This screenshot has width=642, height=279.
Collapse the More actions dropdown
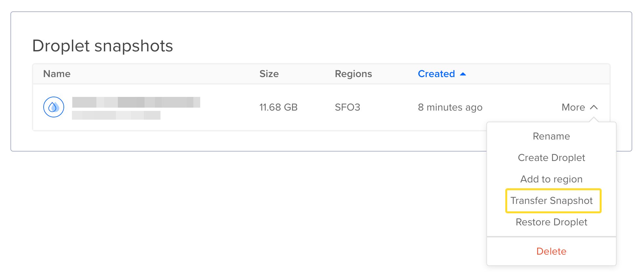[x=574, y=107]
